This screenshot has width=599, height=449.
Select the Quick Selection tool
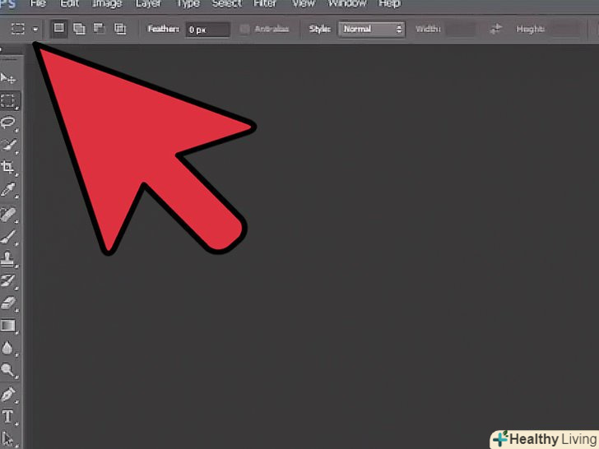point(8,145)
